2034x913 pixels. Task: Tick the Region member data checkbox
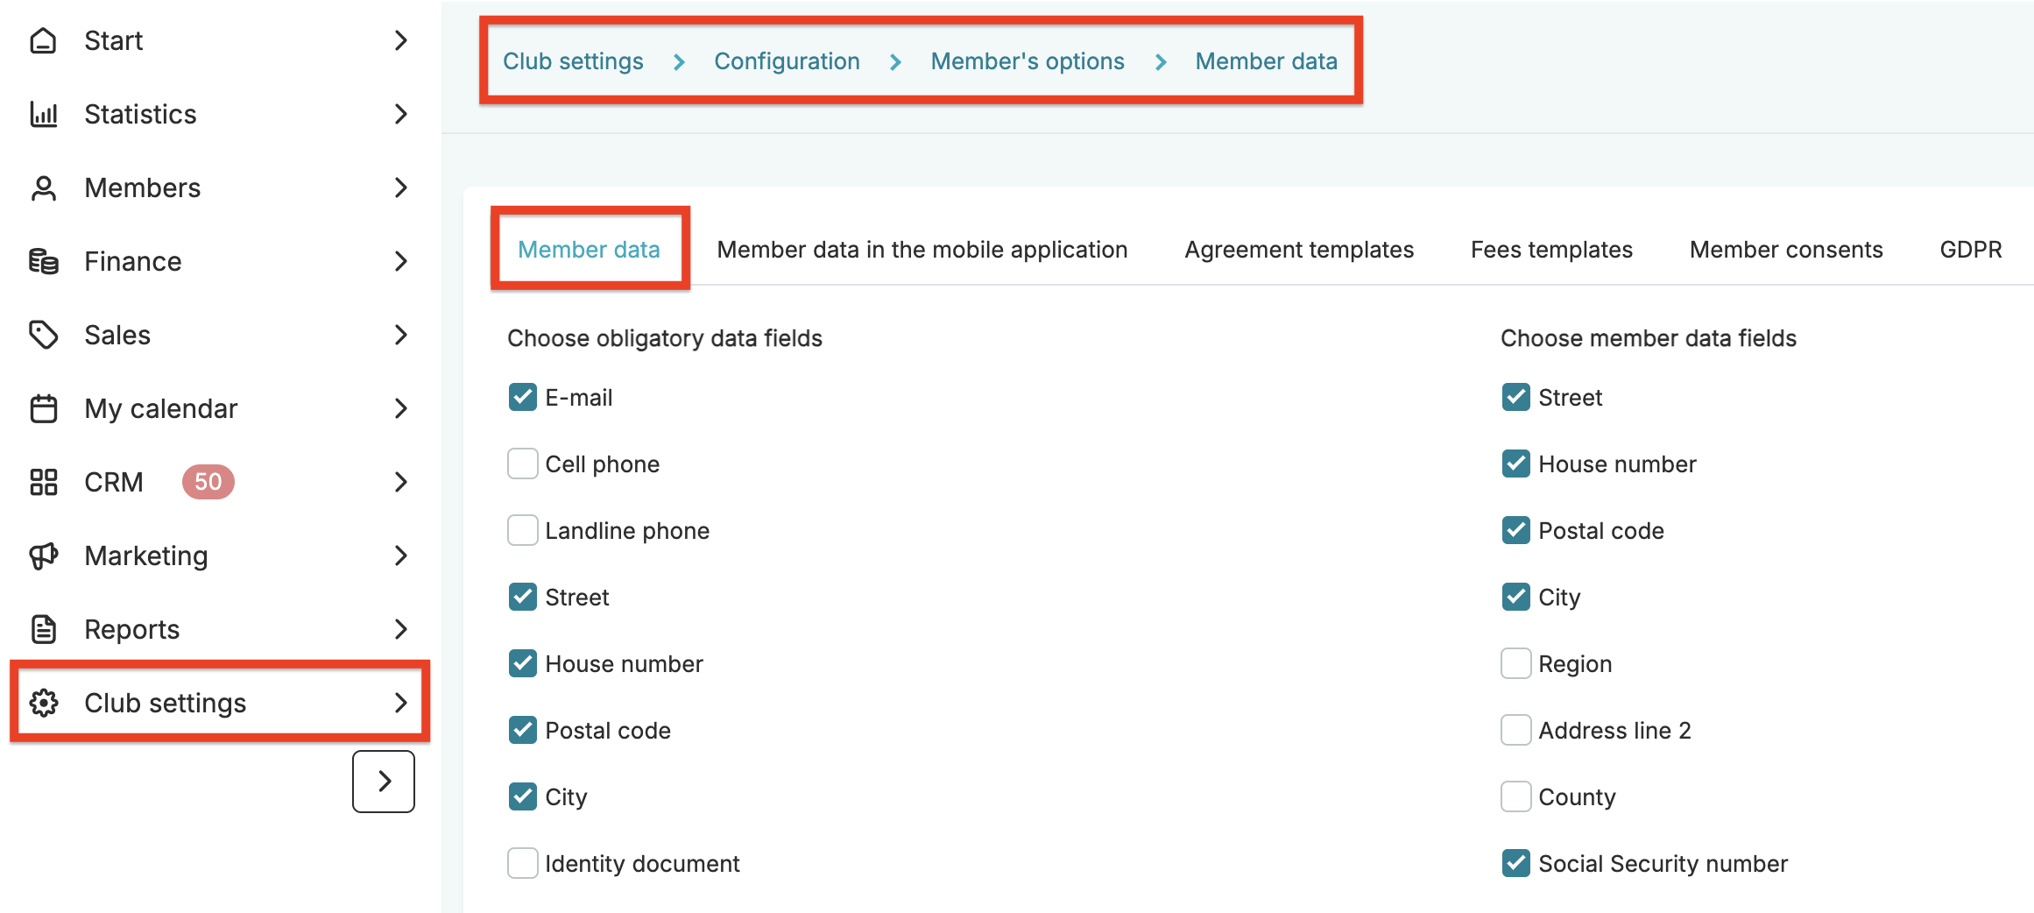point(1516,664)
